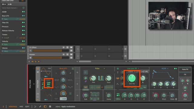Click the orange X icon in track toolbar
The image size is (194, 109).
[39, 61]
